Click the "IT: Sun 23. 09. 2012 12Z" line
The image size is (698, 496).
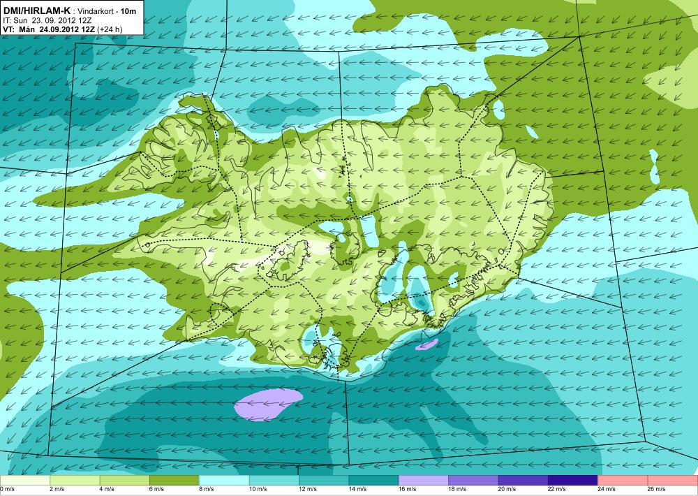coord(47,20)
